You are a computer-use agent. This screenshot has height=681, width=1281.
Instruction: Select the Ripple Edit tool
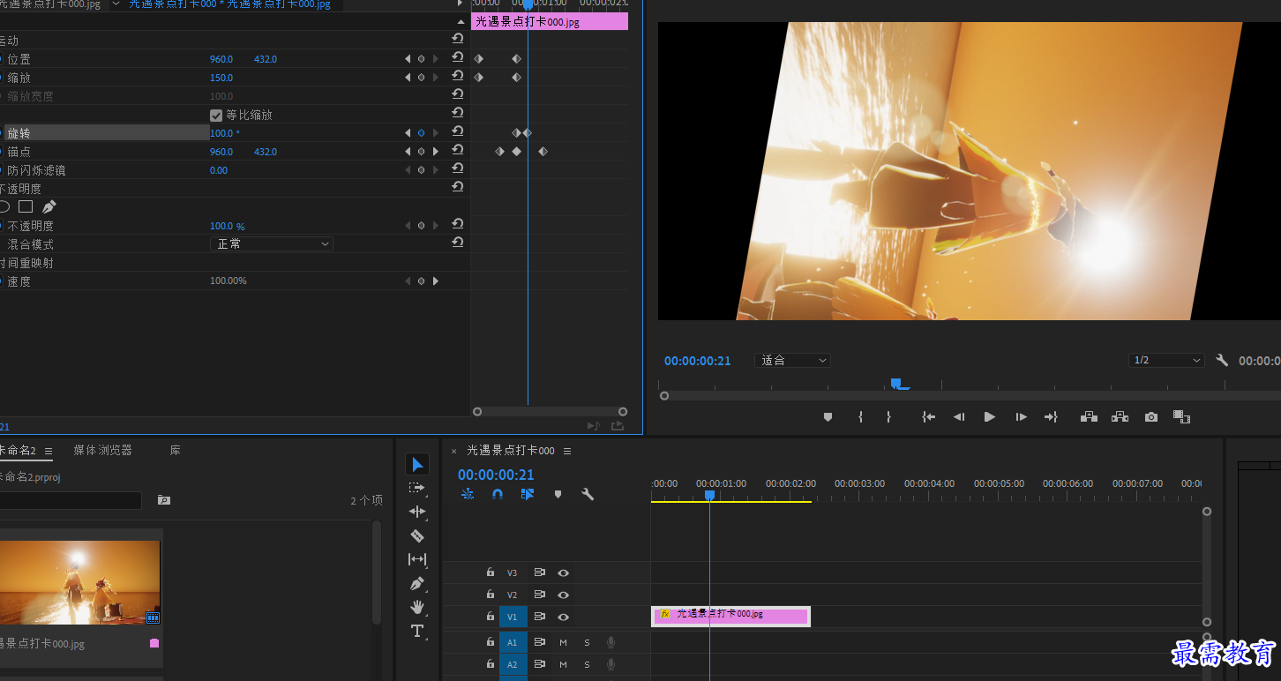click(x=417, y=512)
